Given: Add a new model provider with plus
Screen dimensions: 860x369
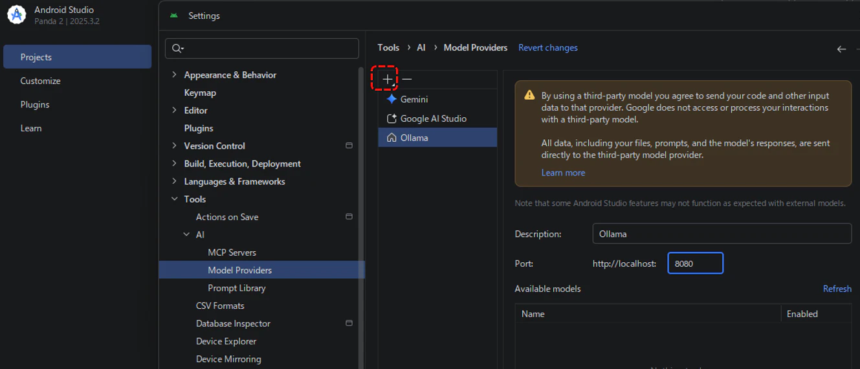Looking at the screenshot, I should (x=387, y=79).
